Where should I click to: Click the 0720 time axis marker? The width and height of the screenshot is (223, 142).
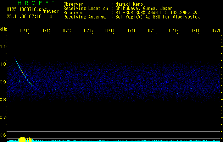216,31
